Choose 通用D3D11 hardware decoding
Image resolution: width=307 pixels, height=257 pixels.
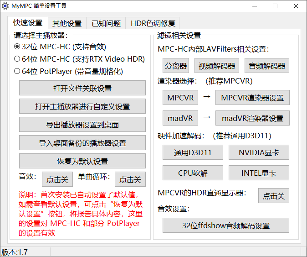(193, 152)
